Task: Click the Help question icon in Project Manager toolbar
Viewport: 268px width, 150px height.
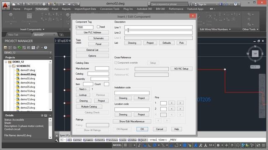Action: pos(46,47)
